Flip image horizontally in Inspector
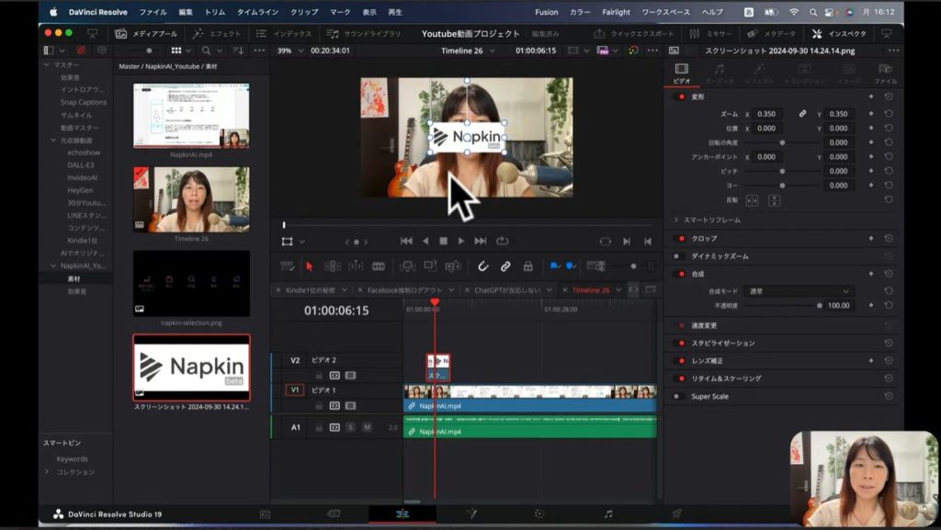Viewport: 941px width, 530px height. click(x=752, y=200)
